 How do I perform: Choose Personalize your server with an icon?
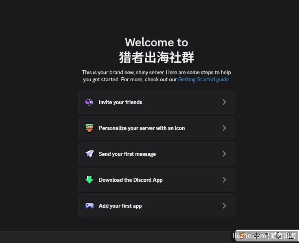(x=142, y=128)
